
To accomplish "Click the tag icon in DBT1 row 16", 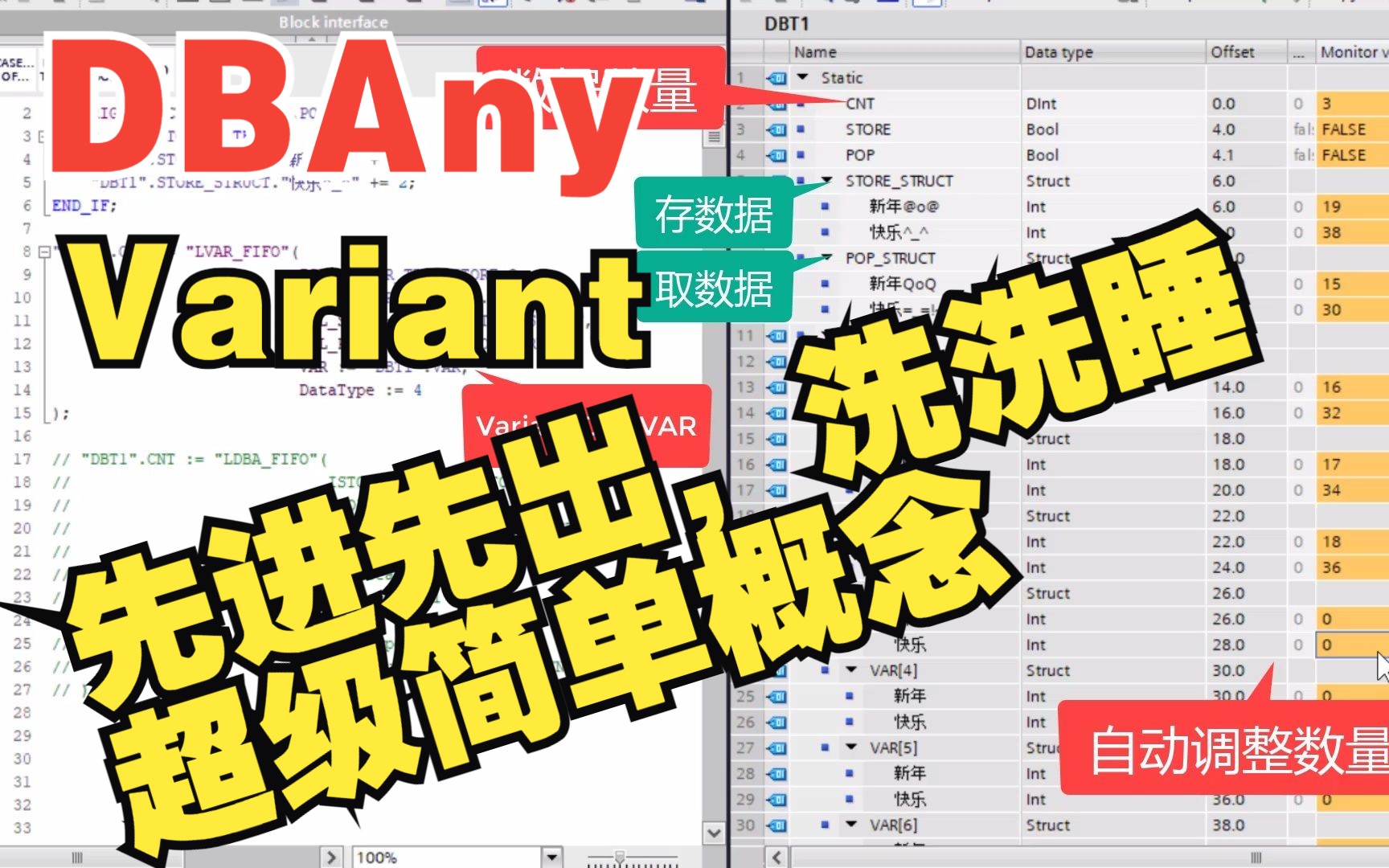I will click(x=776, y=465).
